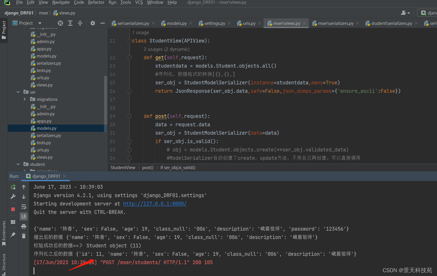Close the django_DRF01 run tab

point(64,176)
